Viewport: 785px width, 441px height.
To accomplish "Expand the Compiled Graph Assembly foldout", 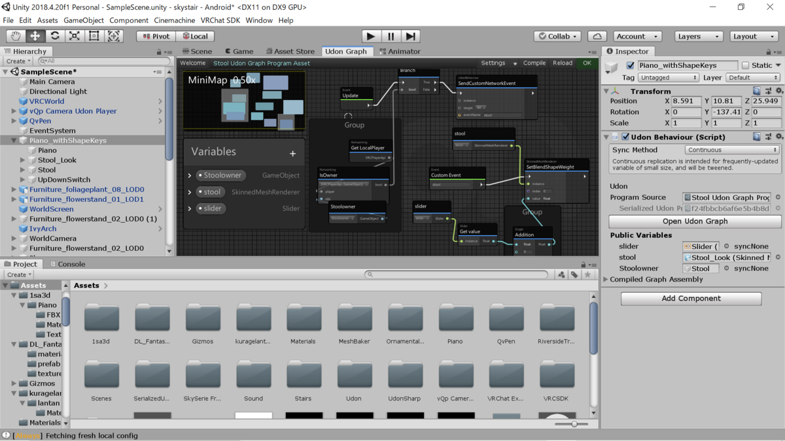I will (605, 279).
